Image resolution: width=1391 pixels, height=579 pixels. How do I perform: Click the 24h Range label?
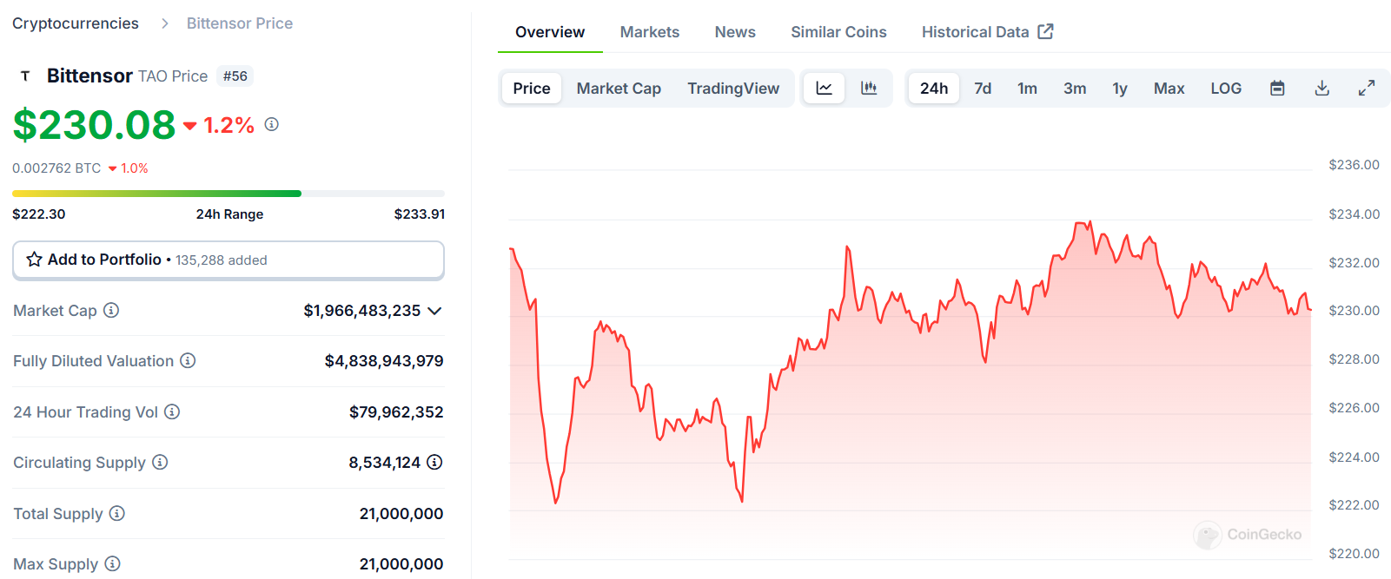click(x=229, y=214)
